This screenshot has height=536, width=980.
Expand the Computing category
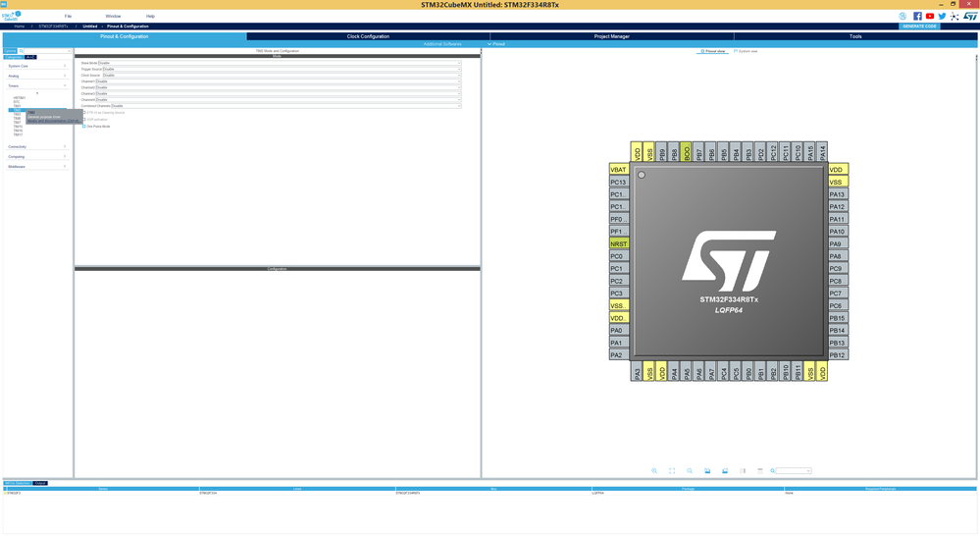36,156
